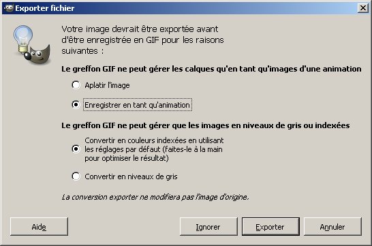372x246 pixels.
Task: Select Convertir en couleurs indexées radio button
Action: point(76,149)
